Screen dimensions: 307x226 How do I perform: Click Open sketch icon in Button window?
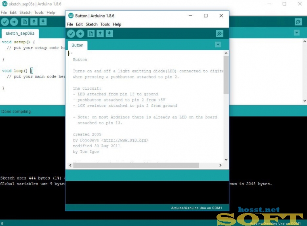tap(100, 34)
